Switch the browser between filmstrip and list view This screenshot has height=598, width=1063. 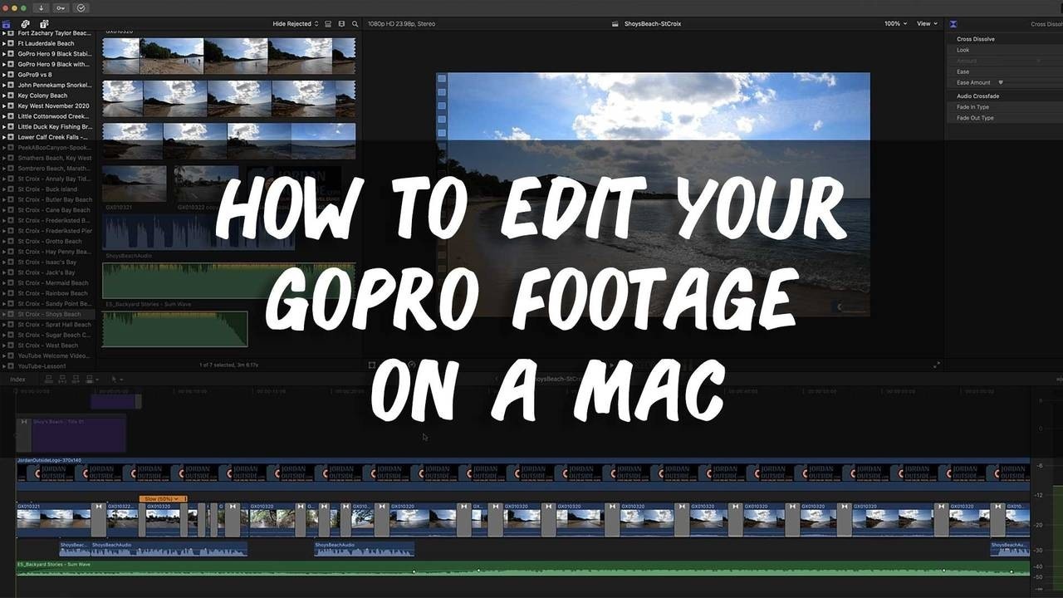tap(342, 24)
